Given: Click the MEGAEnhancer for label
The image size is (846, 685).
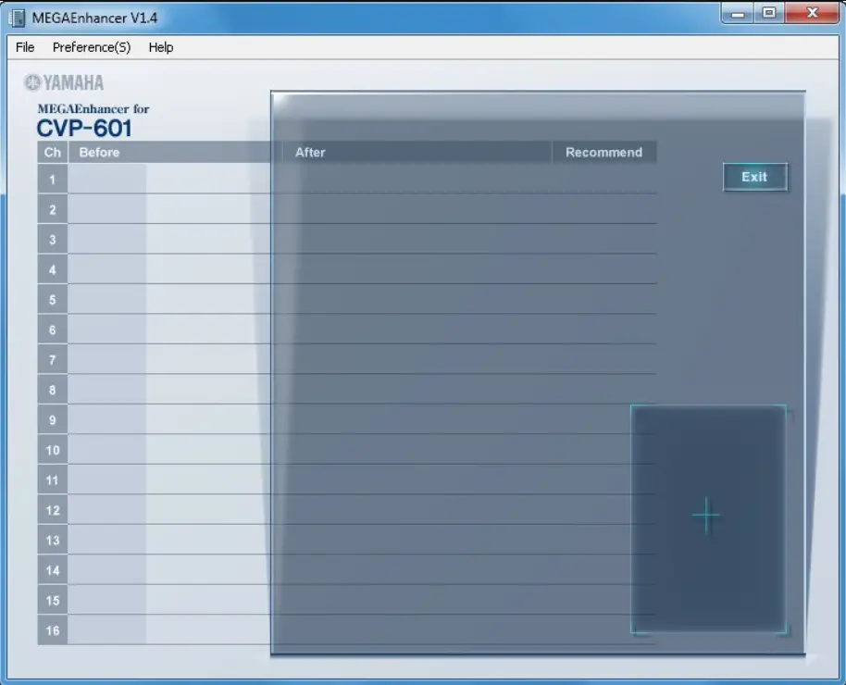Looking at the screenshot, I should click(x=92, y=108).
